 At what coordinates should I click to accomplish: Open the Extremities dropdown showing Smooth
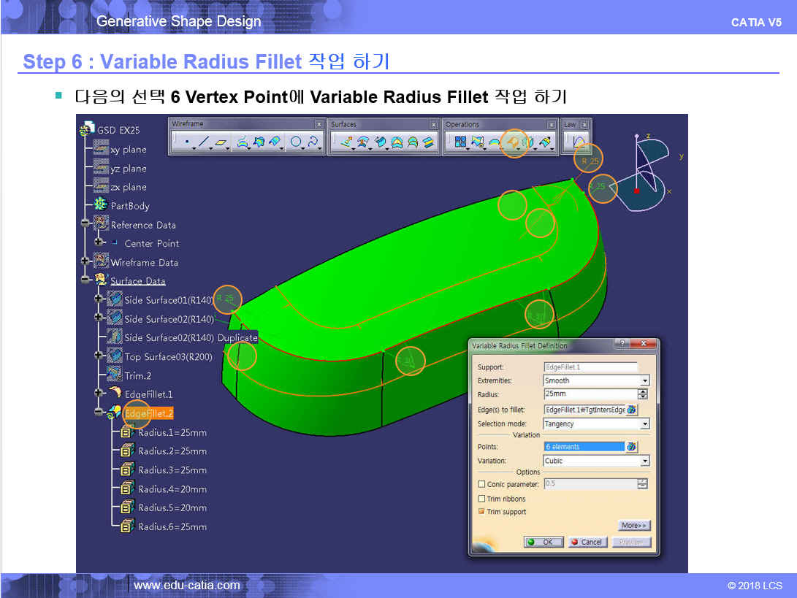pos(644,381)
